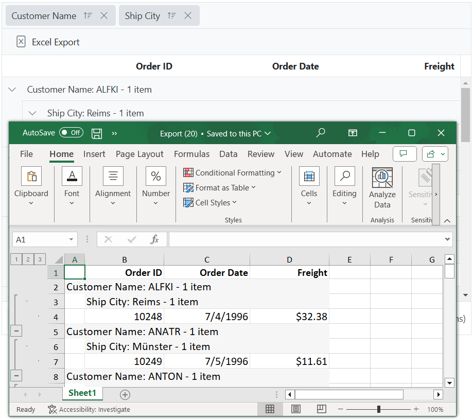Open the File menu
473x419 pixels.
click(x=26, y=154)
